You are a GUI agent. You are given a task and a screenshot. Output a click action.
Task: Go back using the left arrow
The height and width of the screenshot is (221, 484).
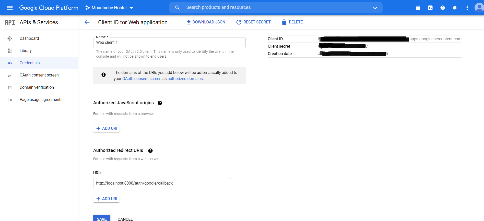pyautogui.click(x=87, y=22)
